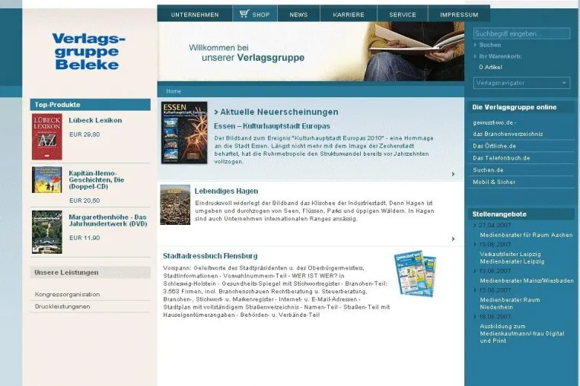
Task: Open Medienberater für Raum Aachen job
Action: pos(526,235)
